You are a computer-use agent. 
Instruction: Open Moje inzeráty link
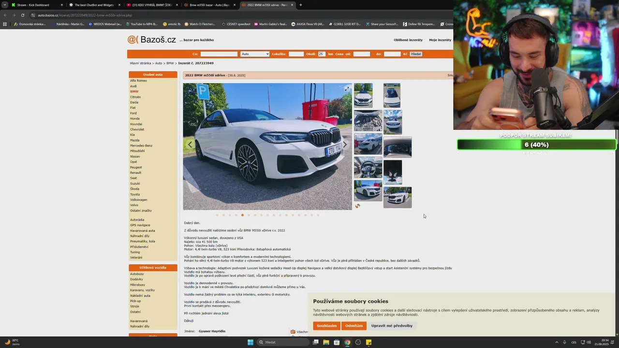pyautogui.click(x=440, y=40)
